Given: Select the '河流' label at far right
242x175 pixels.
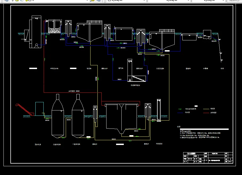Looking at the screenshot, I should (222, 68).
